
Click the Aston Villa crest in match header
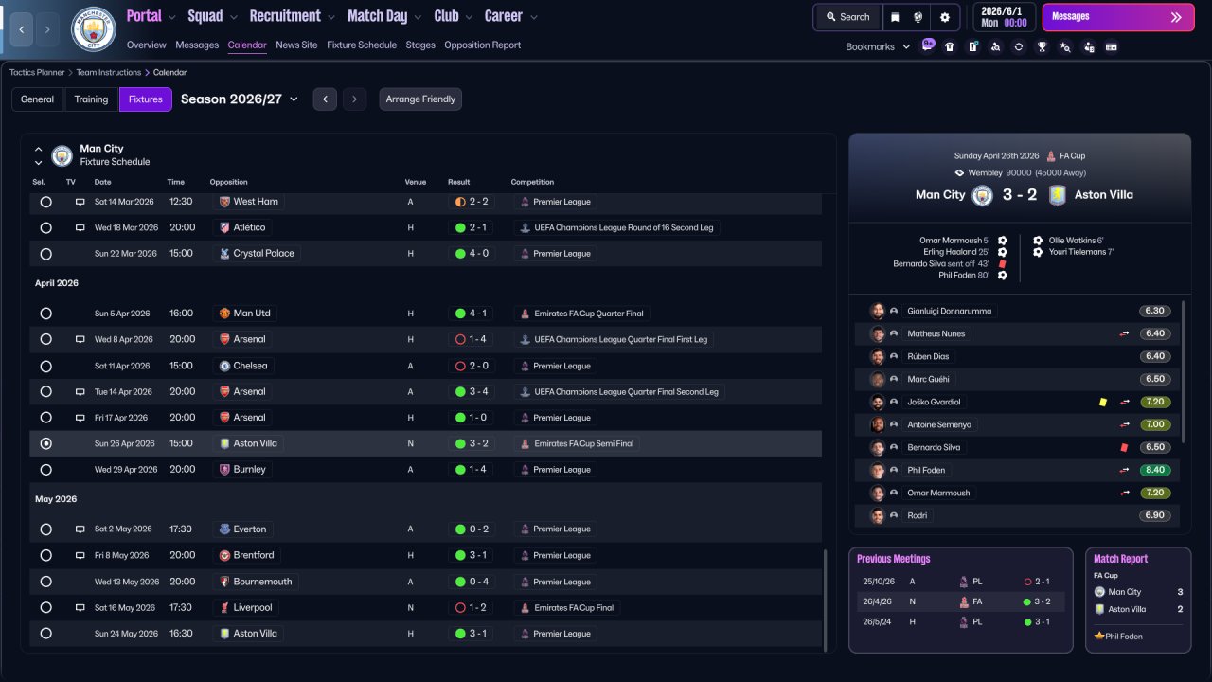point(1058,195)
